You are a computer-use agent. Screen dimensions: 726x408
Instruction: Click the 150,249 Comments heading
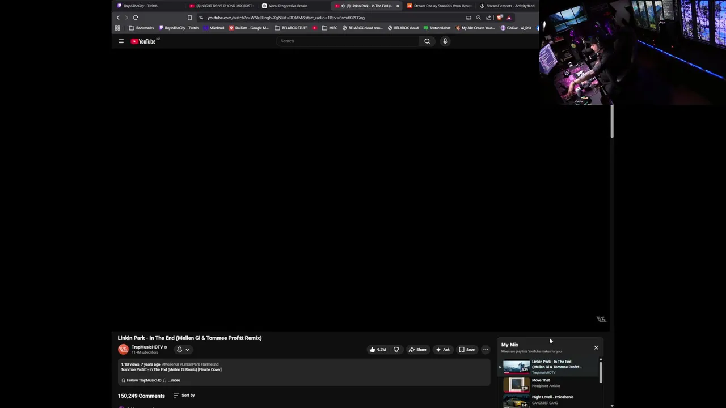(141, 396)
